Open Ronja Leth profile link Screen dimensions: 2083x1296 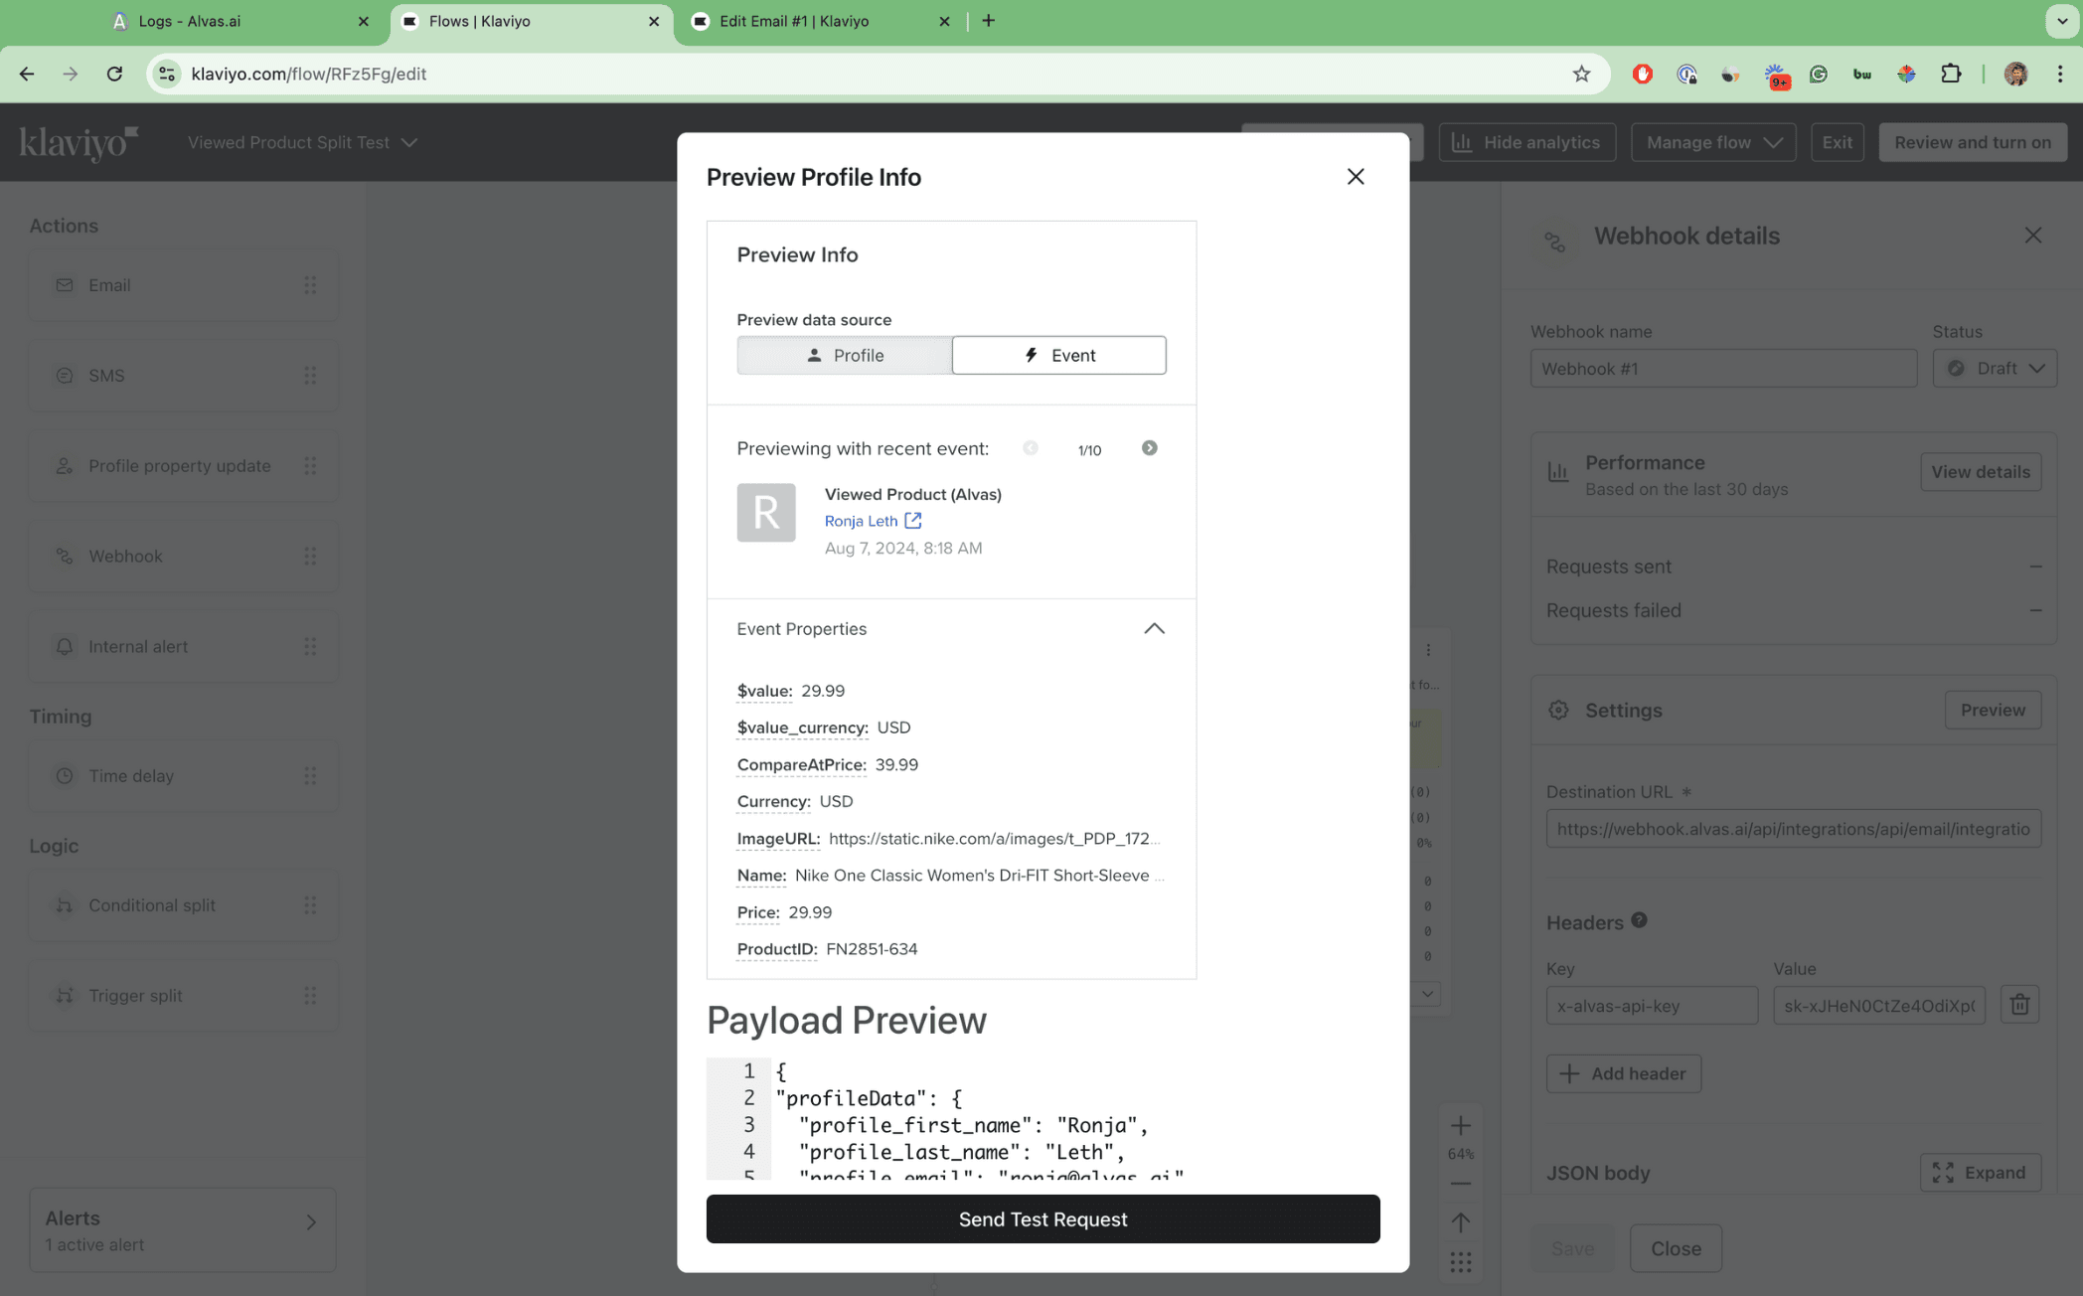861,520
